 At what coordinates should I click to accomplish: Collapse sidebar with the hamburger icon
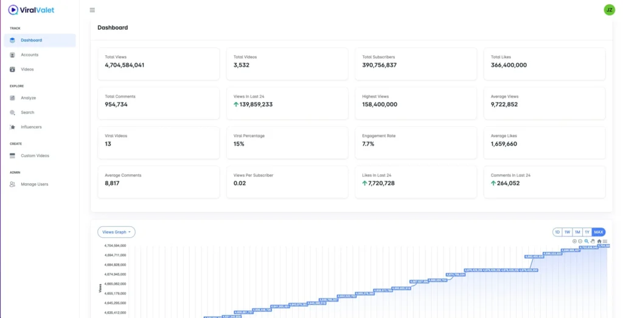(x=92, y=10)
